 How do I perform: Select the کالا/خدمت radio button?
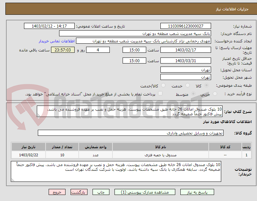click(163, 85)
